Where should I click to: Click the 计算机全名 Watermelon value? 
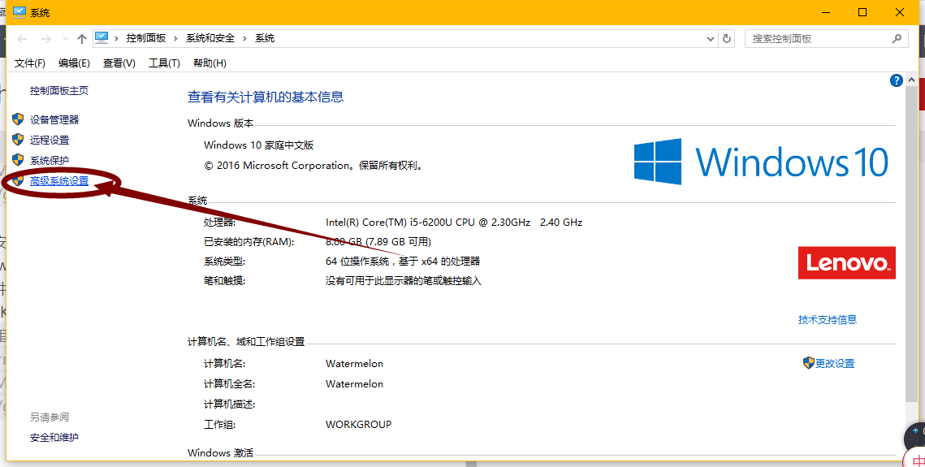click(x=354, y=384)
